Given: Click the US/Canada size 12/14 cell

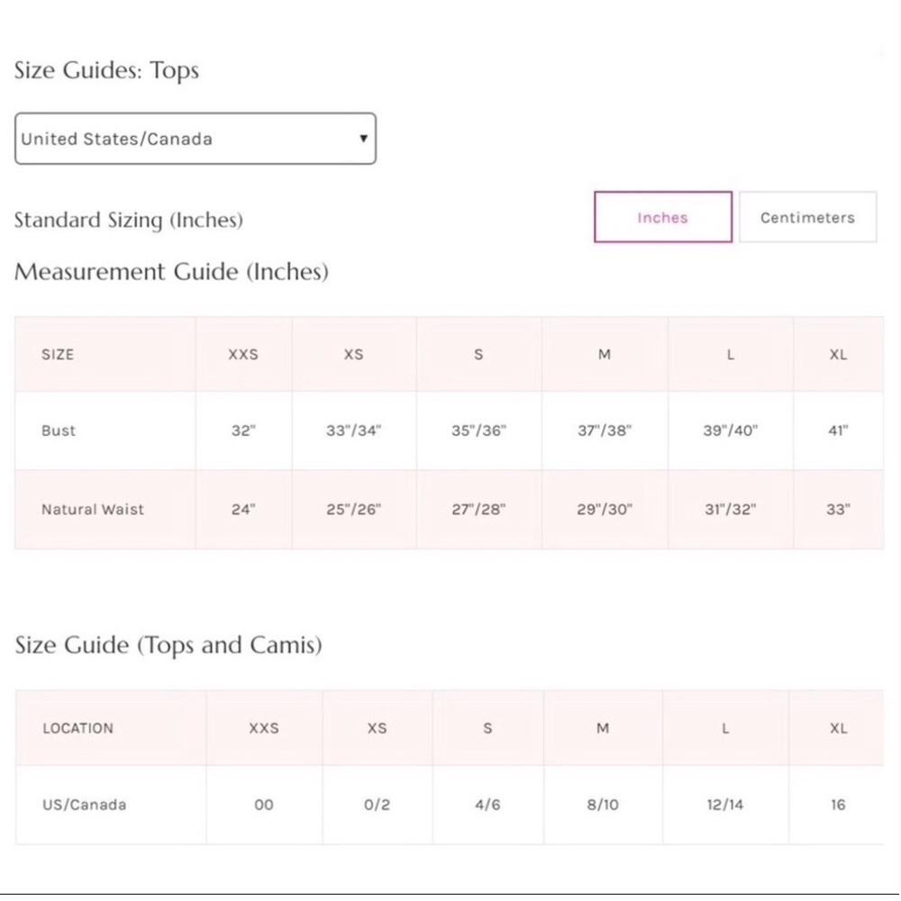Looking at the screenshot, I should [x=725, y=805].
